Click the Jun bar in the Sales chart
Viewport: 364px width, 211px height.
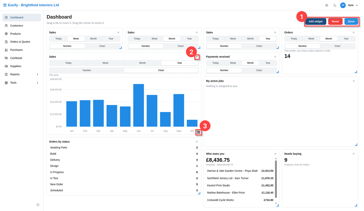point(138,105)
